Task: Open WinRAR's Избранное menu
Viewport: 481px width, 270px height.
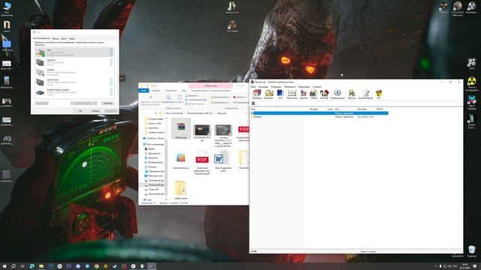Action: click(289, 87)
